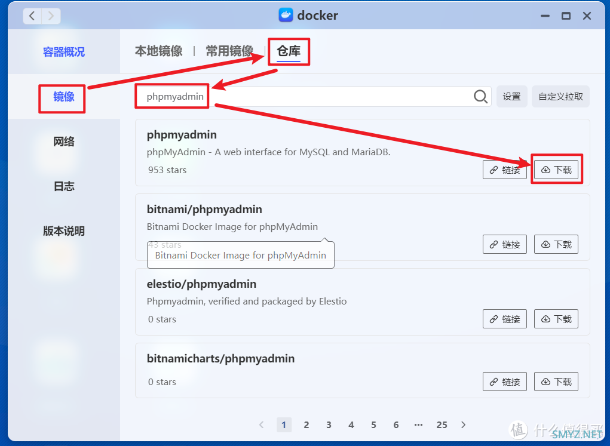The image size is (610, 446).
Task: Go forward with the right arrow button
Action: click(x=51, y=16)
